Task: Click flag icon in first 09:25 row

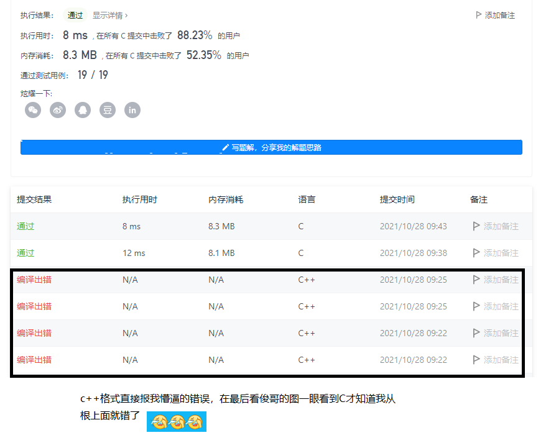Action: pos(476,280)
